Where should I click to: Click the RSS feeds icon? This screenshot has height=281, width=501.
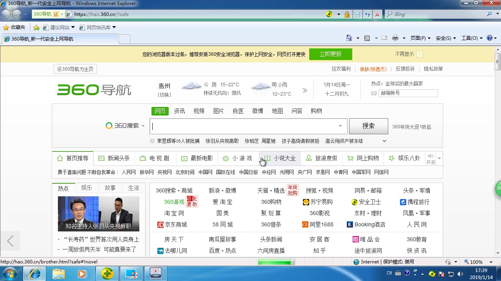pos(367,38)
